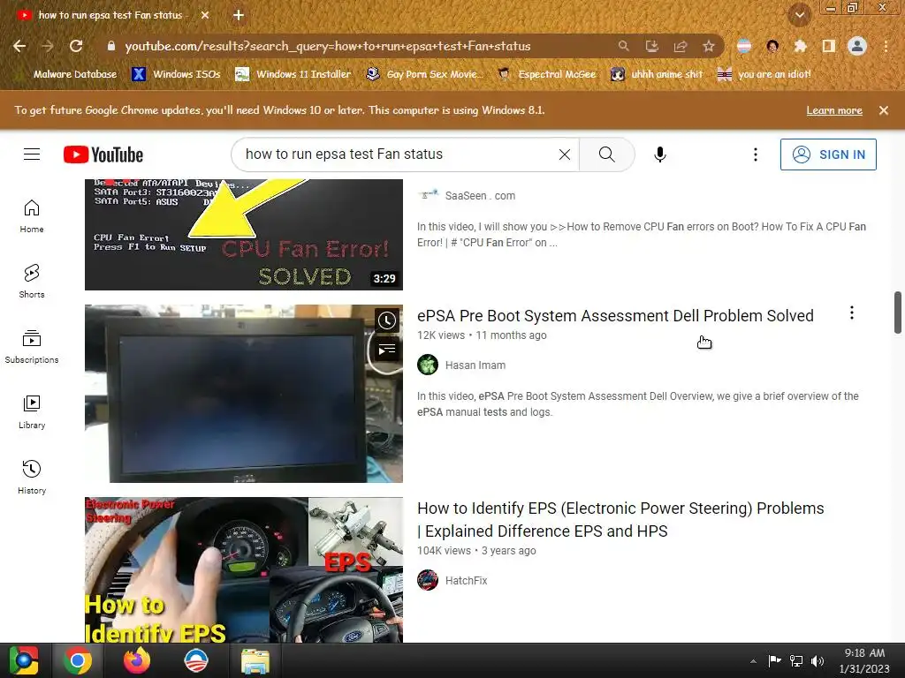Open the 'you are an idiot!' bookmark

point(764,74)
